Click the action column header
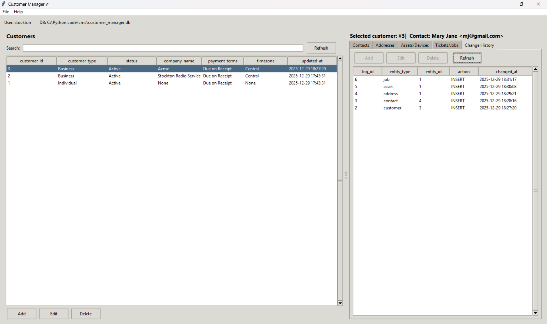This screenshot has height=324, width=547. pyautogui.click(x=464, y=72)
